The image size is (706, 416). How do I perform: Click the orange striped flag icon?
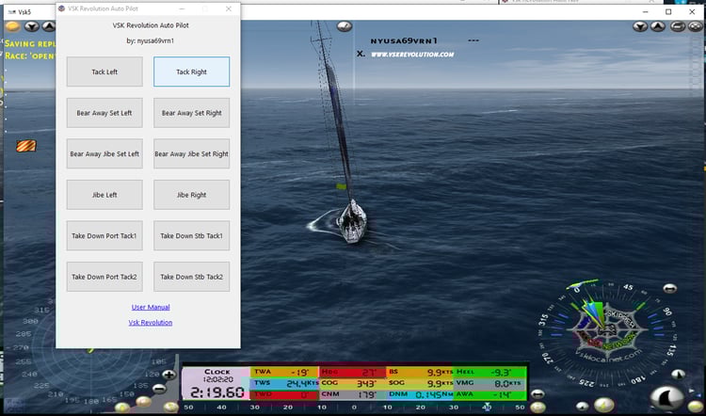tap(26, 146)
